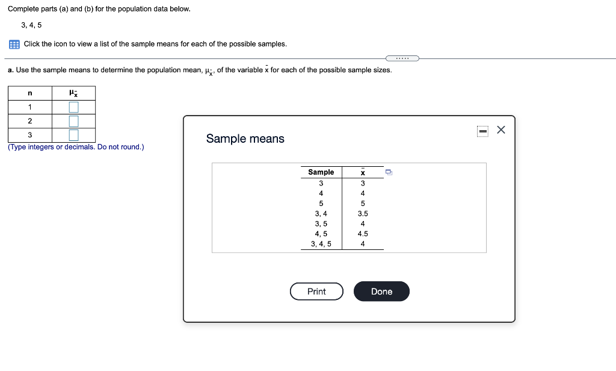Screen dimensions: 616x371
Task: Expand the dotted divider control above the question
Action: 402,58
